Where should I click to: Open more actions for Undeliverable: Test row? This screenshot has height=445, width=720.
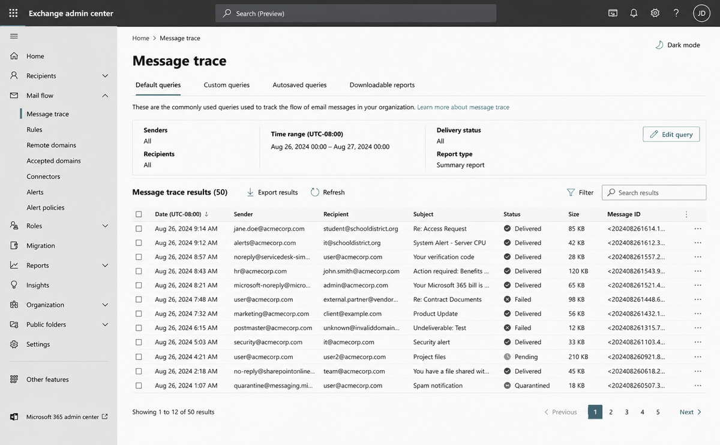698,328
